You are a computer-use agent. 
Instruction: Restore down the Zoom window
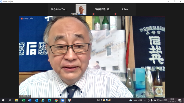tap(175, 1)
